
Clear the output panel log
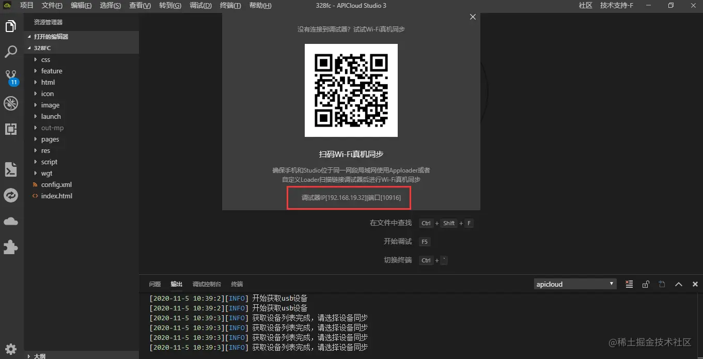tap(629, 284)
